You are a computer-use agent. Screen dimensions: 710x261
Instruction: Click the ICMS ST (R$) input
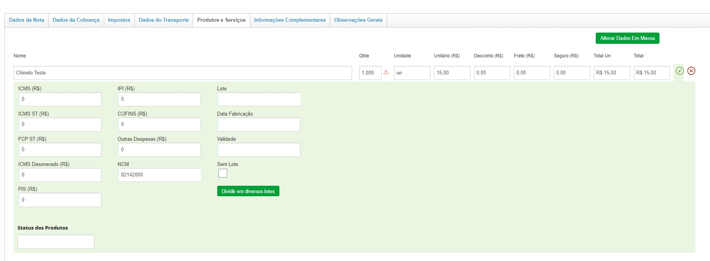point(60,124)
